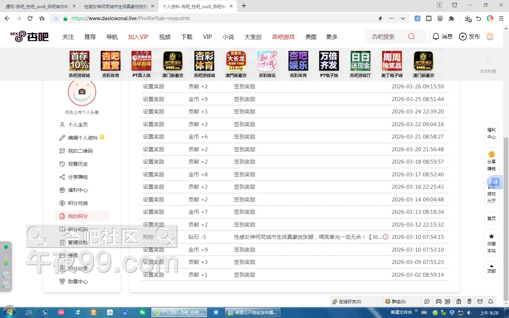Open 观看历史 from the sidebar
This screenshot has width=509, height=318.
pyautogui.click(x=78, y=164)
